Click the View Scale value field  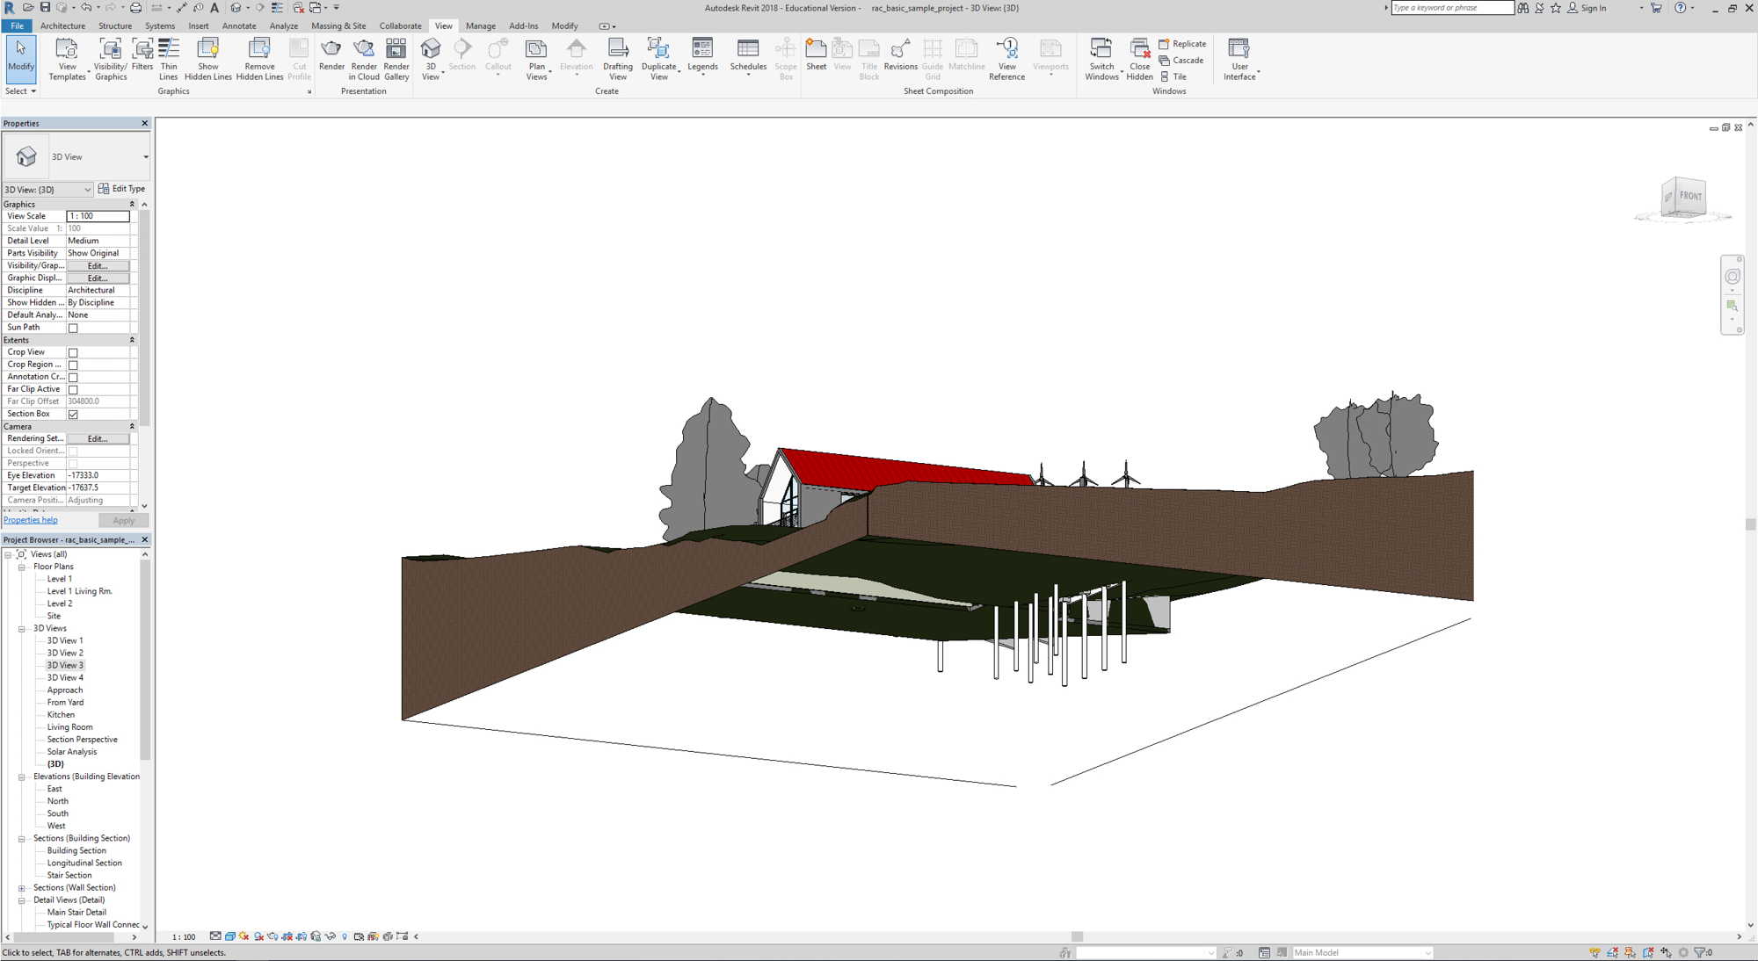[x=98, y=216]
